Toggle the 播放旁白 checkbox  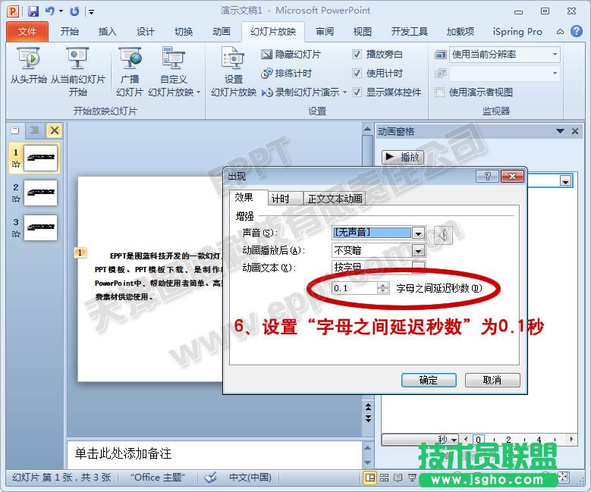357,55
